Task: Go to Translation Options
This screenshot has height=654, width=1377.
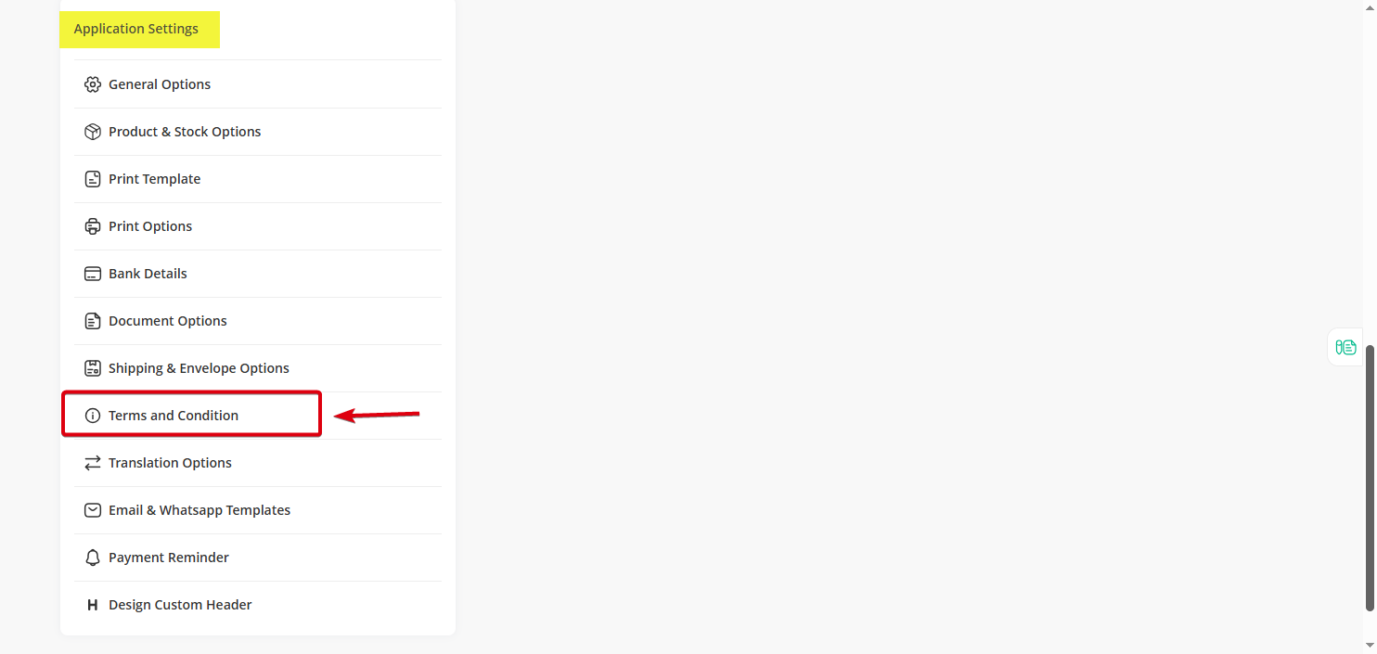Action: click(x=257, y=463)
